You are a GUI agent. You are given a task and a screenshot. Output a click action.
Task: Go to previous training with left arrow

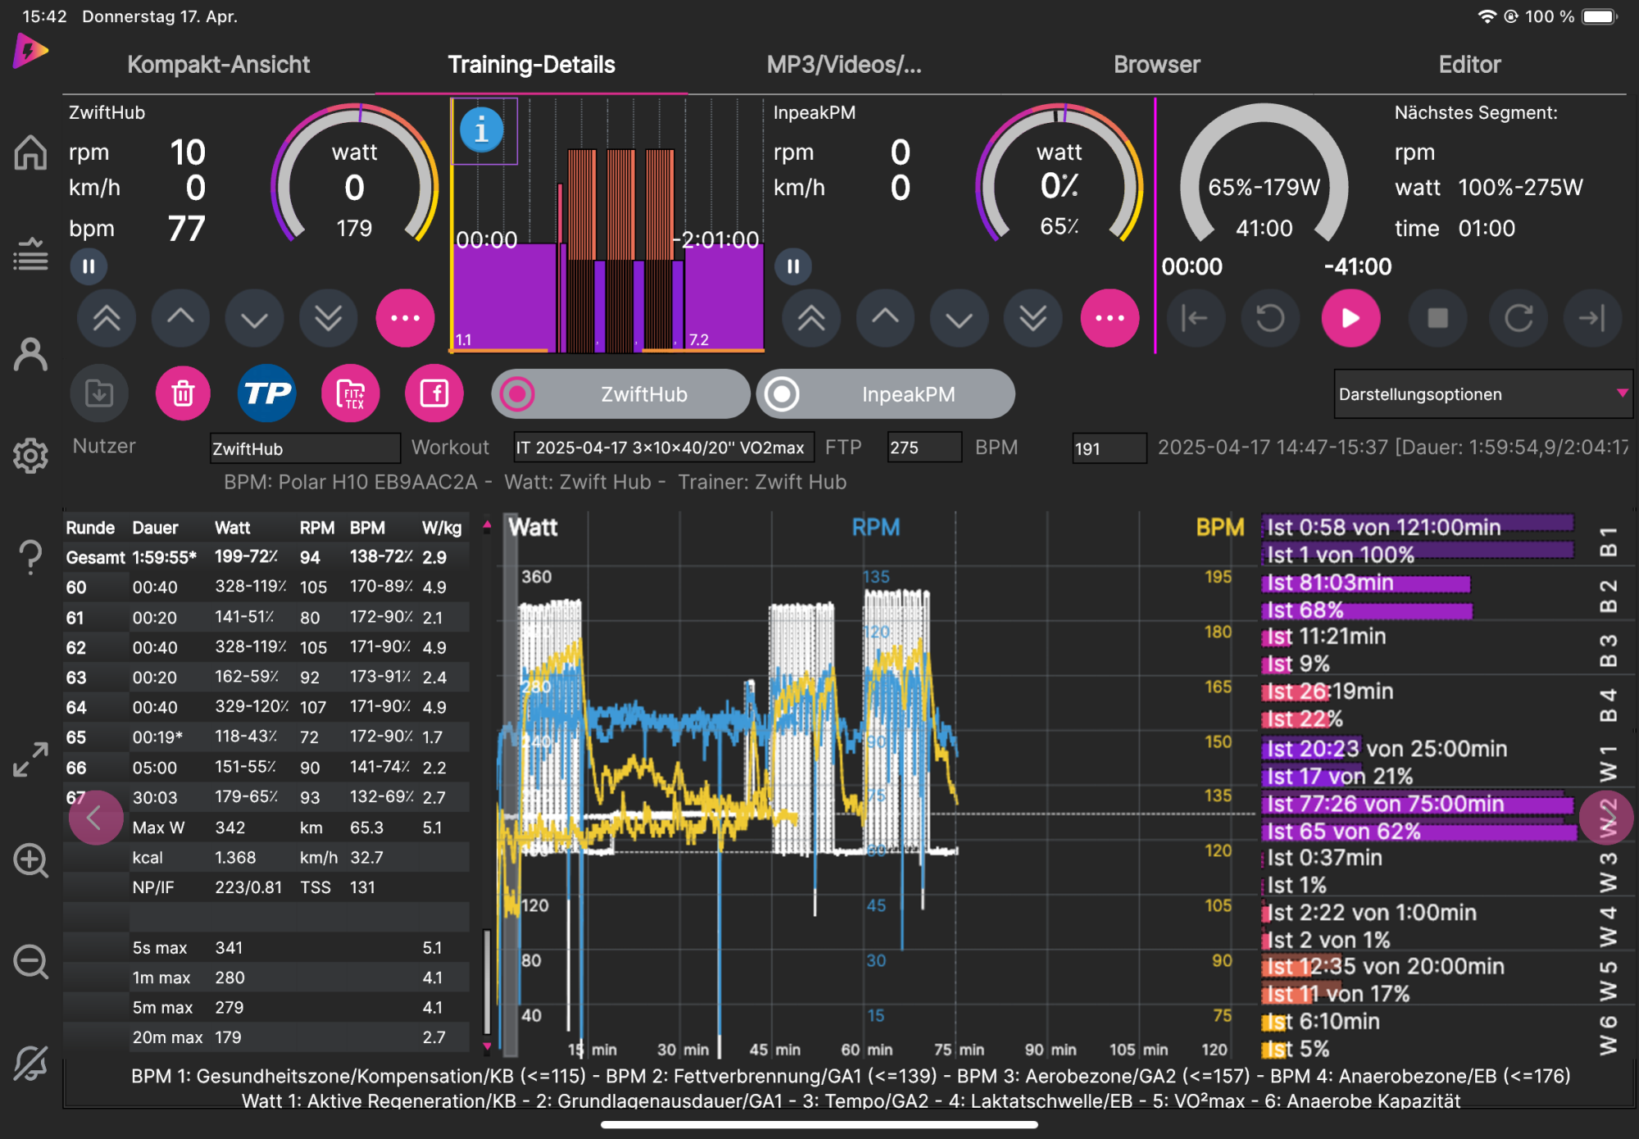[95, 818]
